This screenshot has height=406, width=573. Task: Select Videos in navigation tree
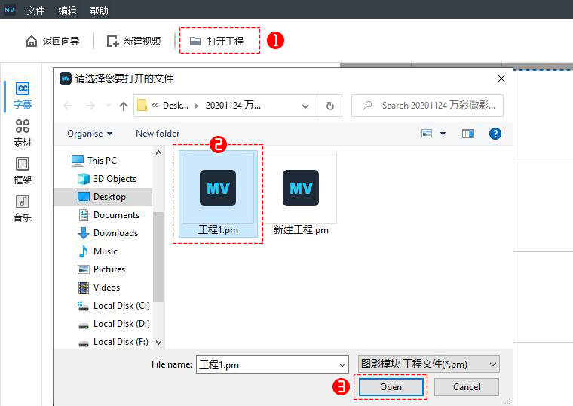tap(99, 288)
